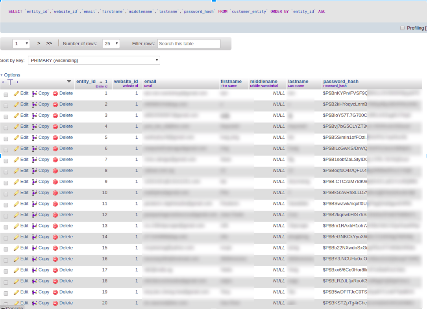Click the Edit link for row 15
427x309 pixels.
[x=24, y=248]
